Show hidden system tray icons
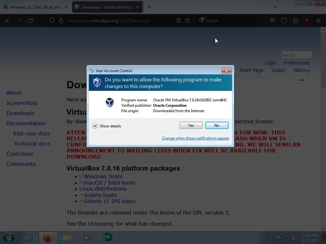This screenshot has height=244, width=326. pyautogui.click(x=271, y=238)
